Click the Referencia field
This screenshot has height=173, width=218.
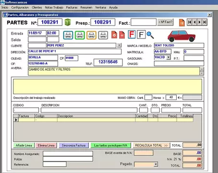coord(55,164)
